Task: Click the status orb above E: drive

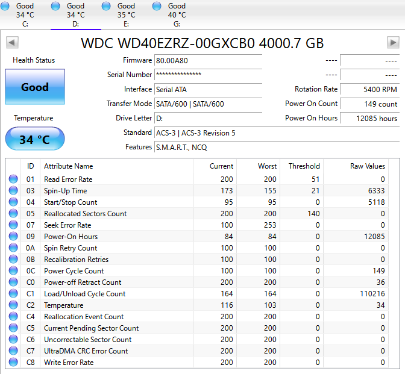Action: [106, 6]
